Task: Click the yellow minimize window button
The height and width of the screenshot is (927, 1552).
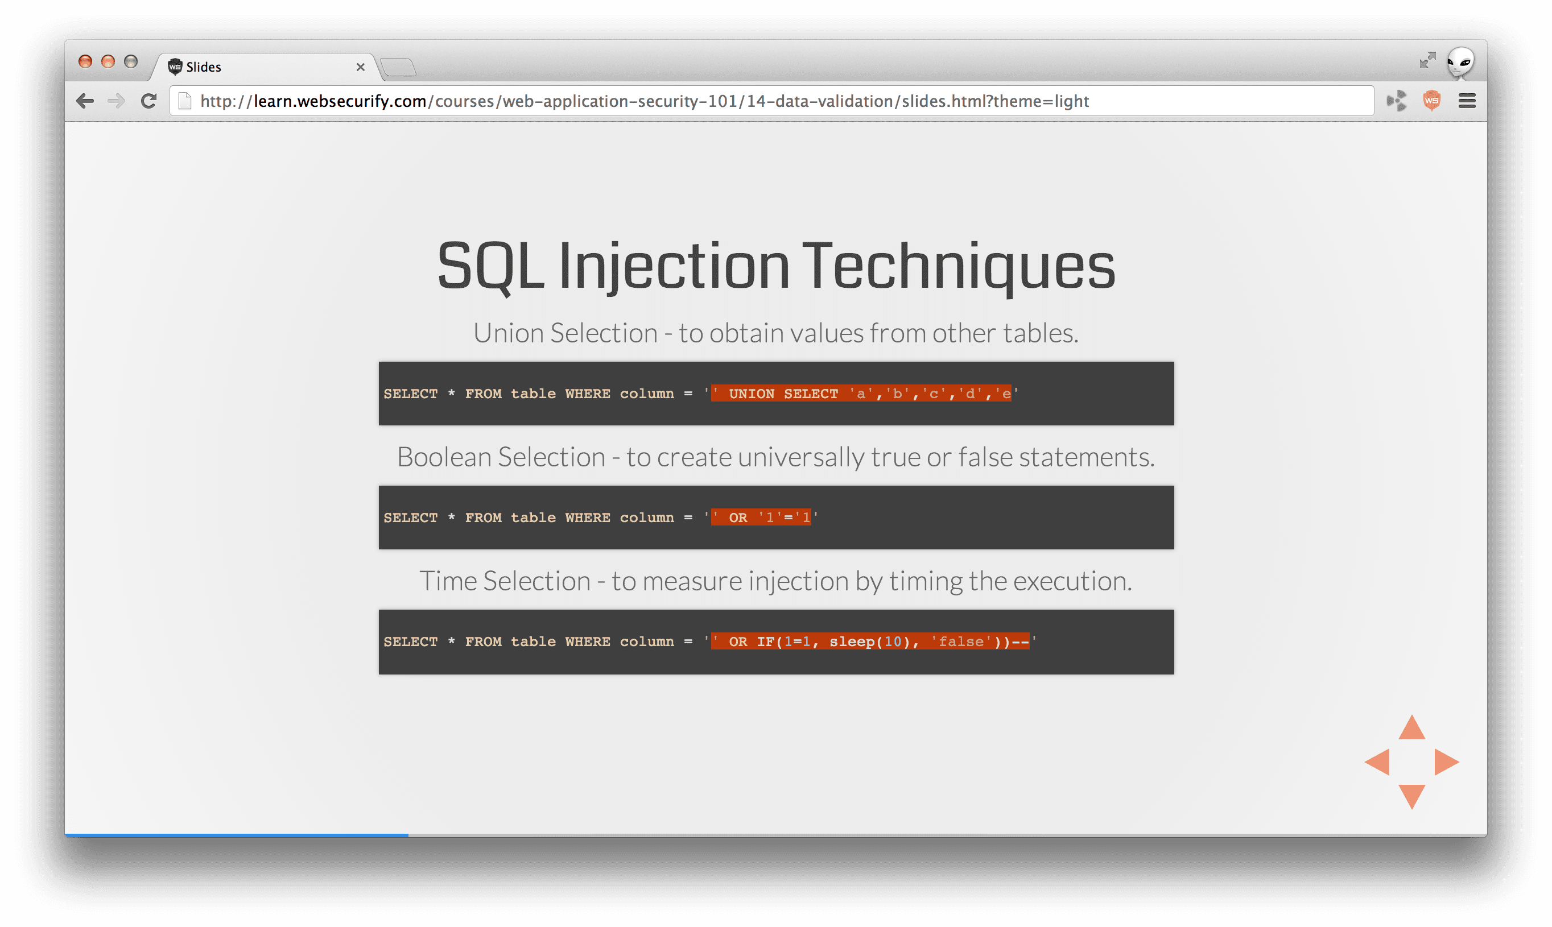Action: coord(108,61)
